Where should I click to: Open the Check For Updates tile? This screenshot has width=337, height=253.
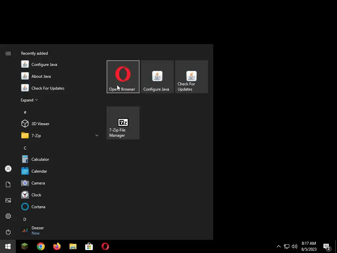(192, 77)
